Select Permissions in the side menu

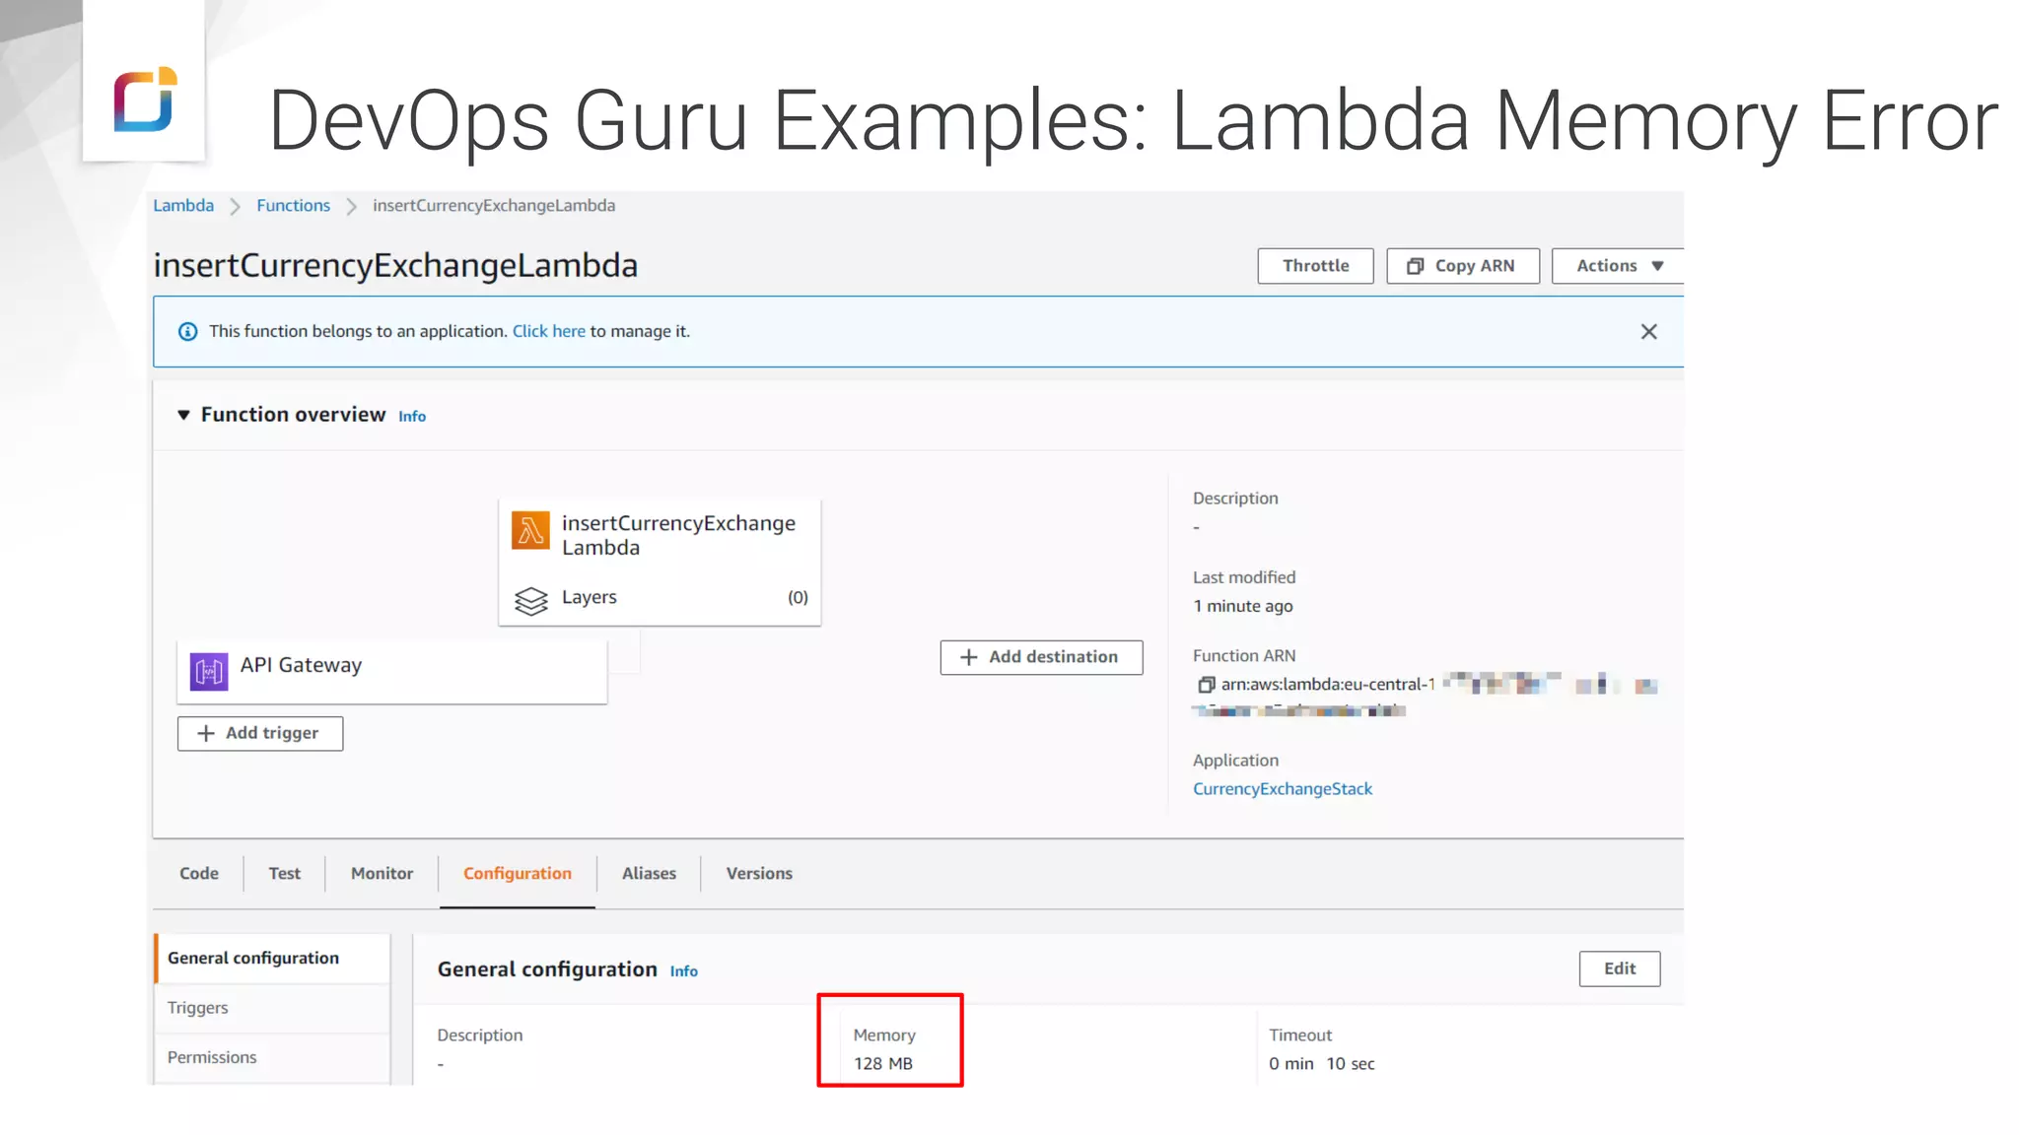click(272, 1058)
